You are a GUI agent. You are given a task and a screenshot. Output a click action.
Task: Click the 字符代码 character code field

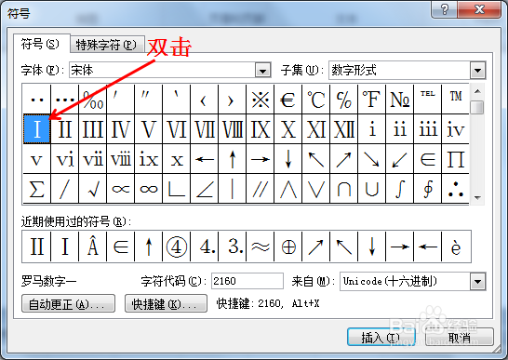(247, 281)
